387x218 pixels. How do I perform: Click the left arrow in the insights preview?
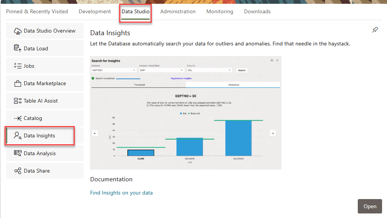coord(94,133)
